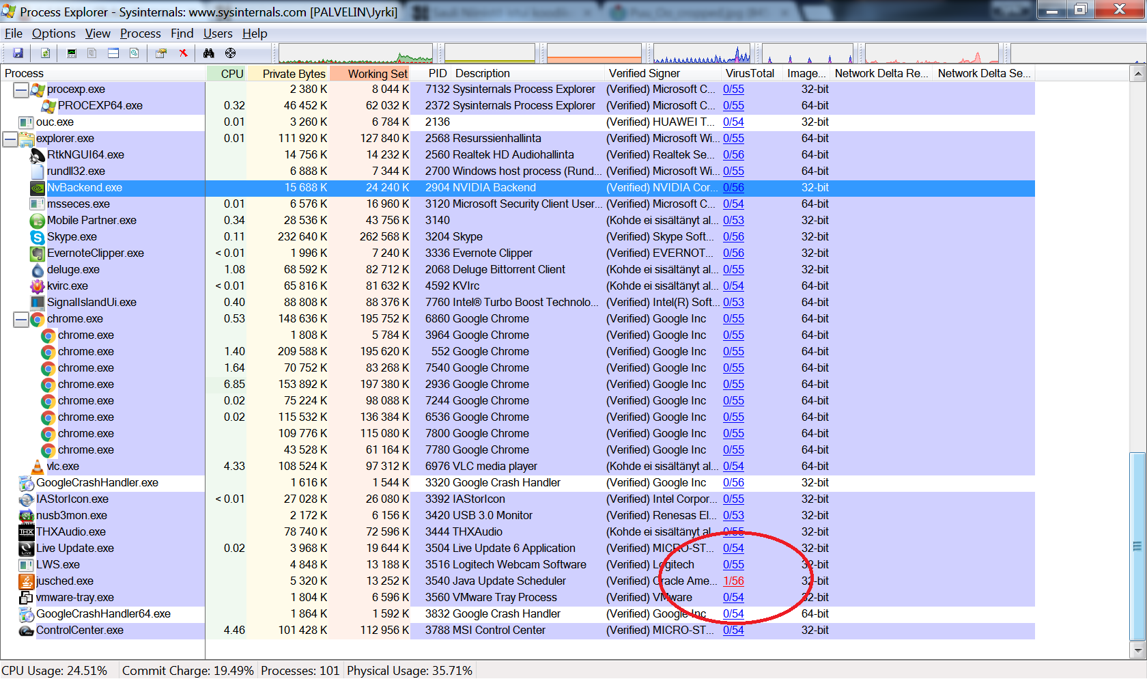Collapse the parent chrome.exe process tree
1147x679 pixels.
(21, 319)
